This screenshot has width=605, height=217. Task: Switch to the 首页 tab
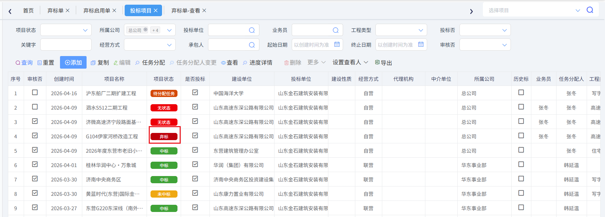(28, 10)
